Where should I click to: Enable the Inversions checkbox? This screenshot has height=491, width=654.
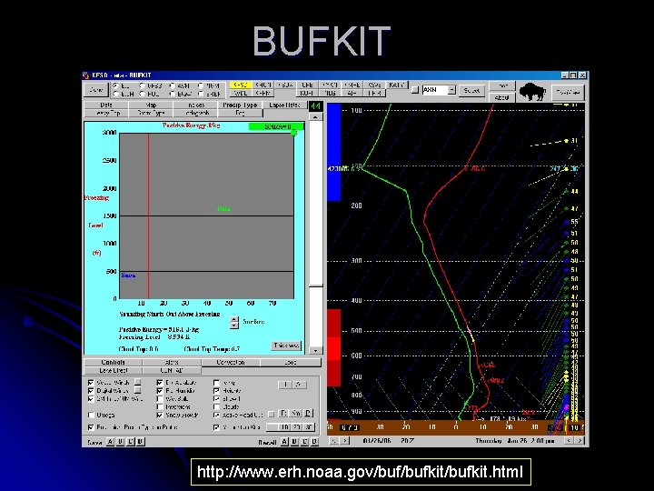pyautogui.click(x=160, y=406)
